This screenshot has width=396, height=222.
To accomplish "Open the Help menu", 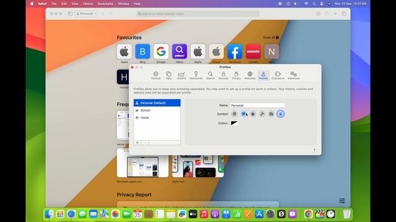I will (x=137, y=4).
